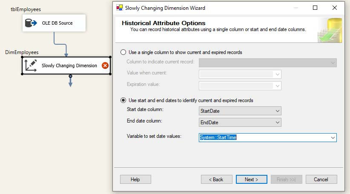350x194 pixels.
Task: Click the Start date column label
Action: point(145,109)
